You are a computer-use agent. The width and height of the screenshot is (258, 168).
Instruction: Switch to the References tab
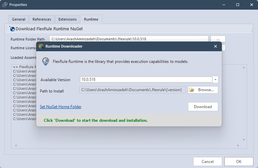coord(42,19)
